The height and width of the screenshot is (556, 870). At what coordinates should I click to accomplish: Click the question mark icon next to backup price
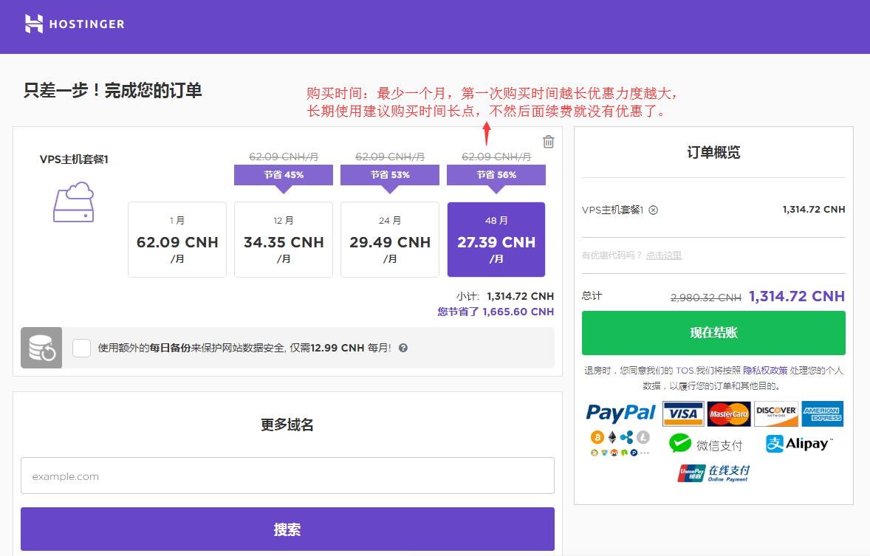coord(403,348)
